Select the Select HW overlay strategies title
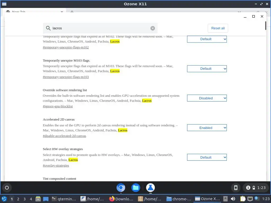 point(63,149)
